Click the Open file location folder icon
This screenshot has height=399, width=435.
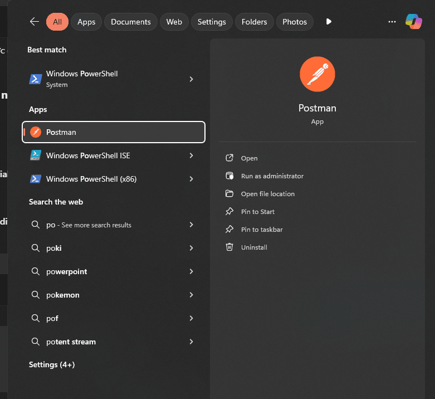pos(229,194)
